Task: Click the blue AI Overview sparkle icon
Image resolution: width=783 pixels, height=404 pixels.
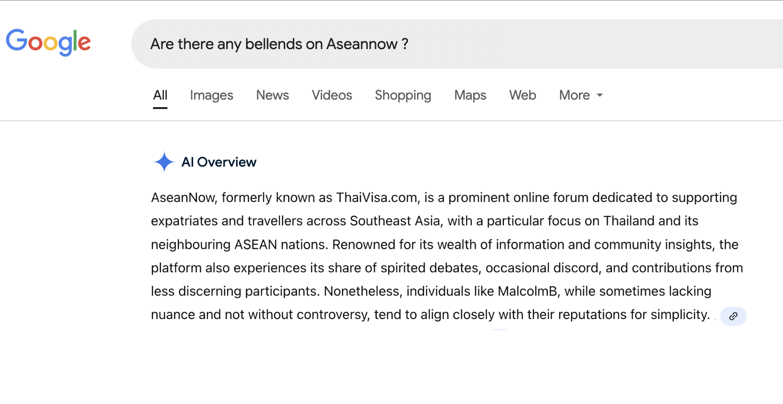Action: point(164,162)
